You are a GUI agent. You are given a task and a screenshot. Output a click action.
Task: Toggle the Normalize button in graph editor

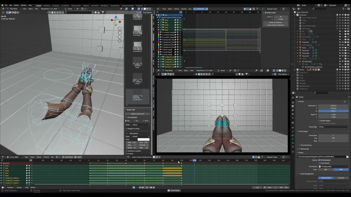(x=200, y=9)
